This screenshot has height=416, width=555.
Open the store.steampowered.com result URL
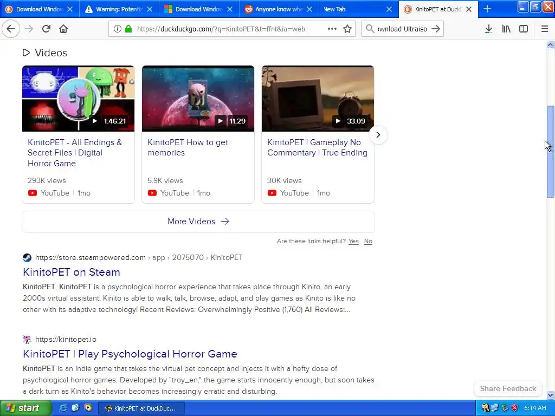coord(139,257)
